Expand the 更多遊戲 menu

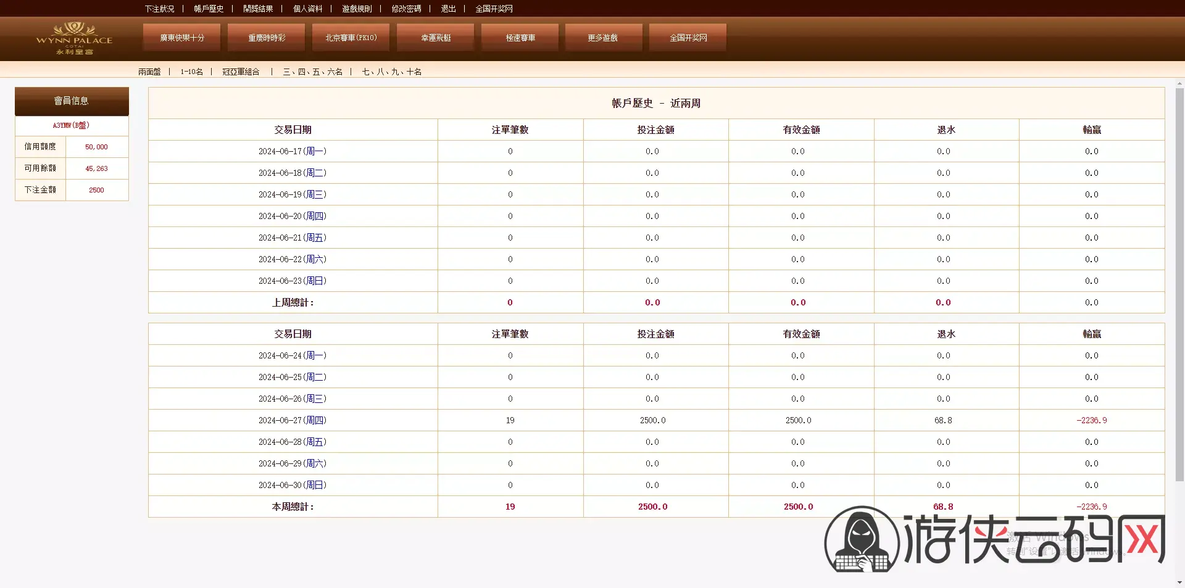604,38
